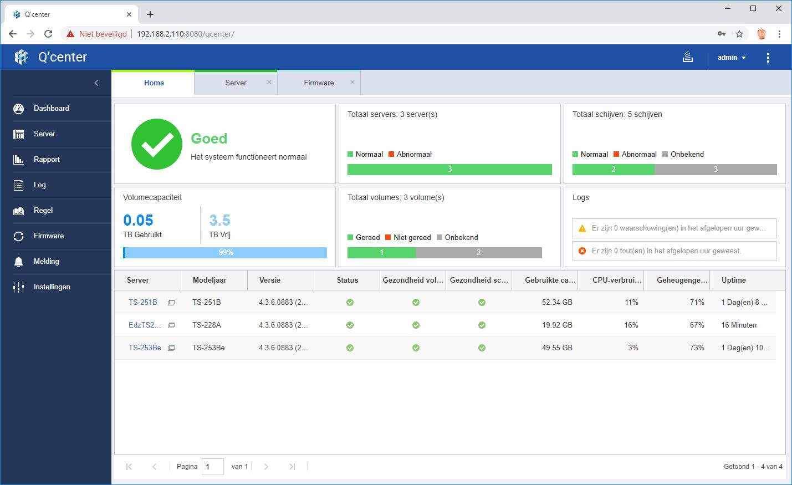
Task: Click the Melding bell icon
Action: pos(18,262)
